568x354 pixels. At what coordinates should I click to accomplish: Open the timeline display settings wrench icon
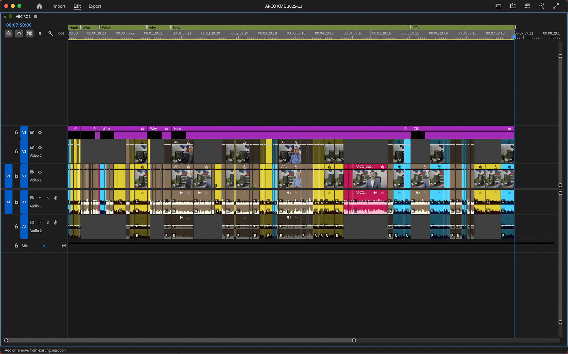(50, 33)
